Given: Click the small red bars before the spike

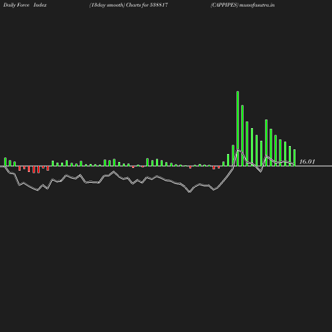Looking at the screenshot, I should [216, 167].
